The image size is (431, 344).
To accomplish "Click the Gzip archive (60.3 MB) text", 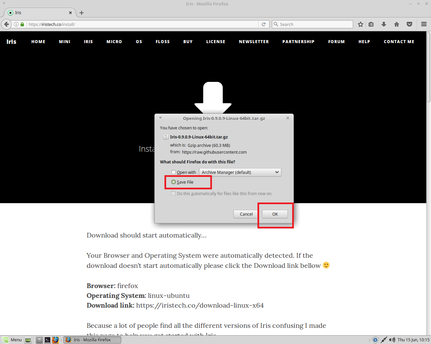I will (x=209, y=145).
